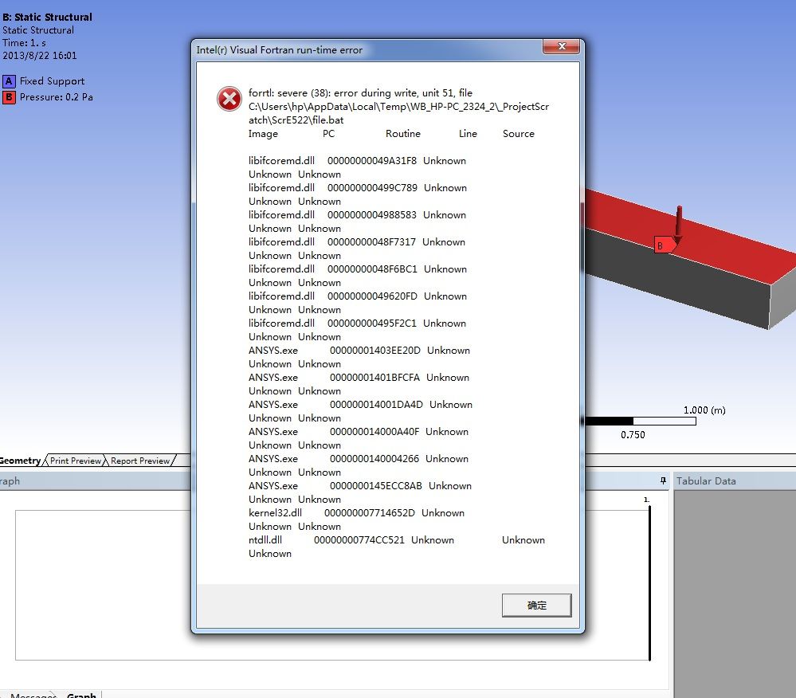Click the Pressure: 0.2 Pa legend label
This screenshot has height=698, width=796.
click(57, 97)
